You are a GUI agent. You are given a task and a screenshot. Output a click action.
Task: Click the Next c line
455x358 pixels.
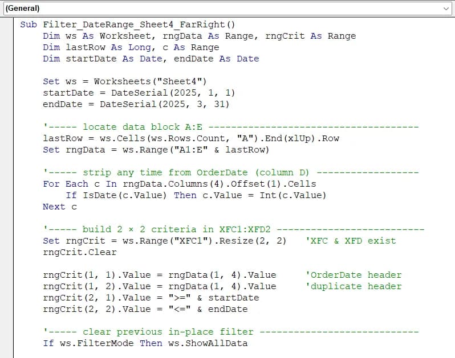coord(60,207)
